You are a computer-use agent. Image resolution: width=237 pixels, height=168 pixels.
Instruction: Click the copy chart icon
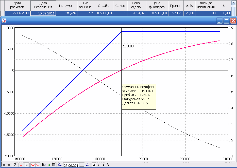click(44, 165)
